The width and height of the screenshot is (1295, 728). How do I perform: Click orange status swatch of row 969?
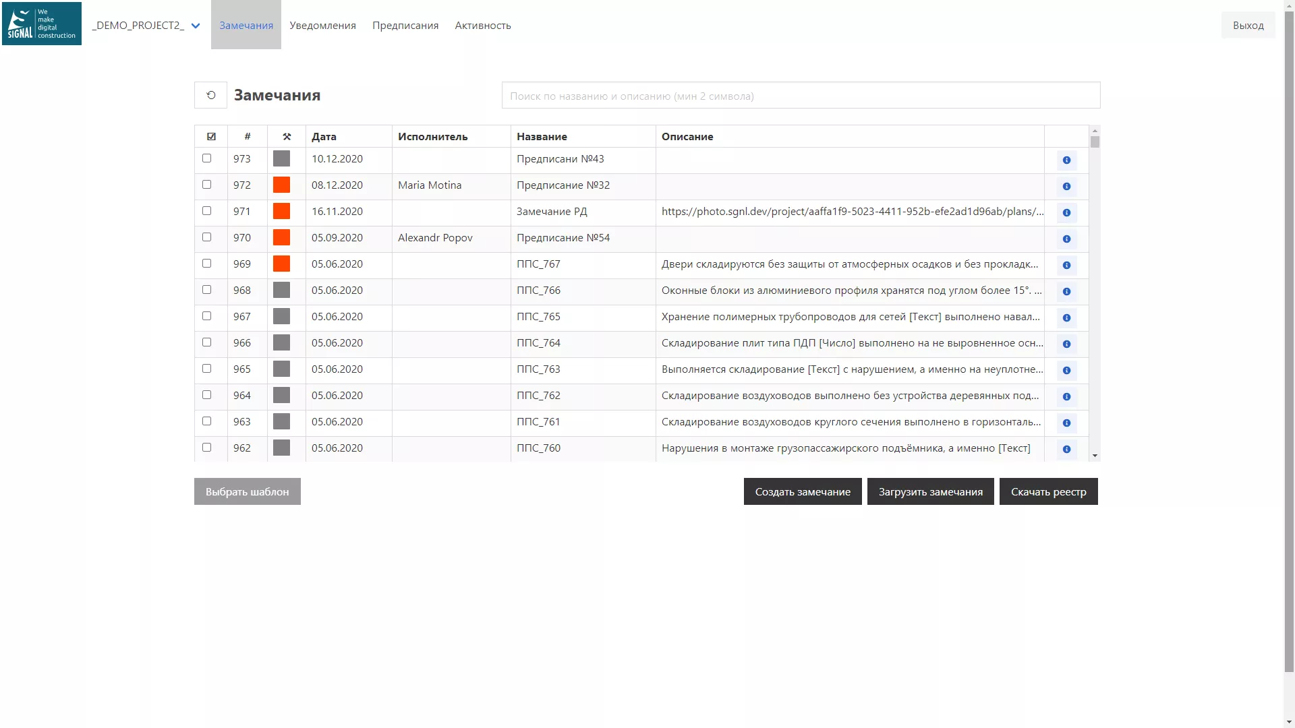281,264
